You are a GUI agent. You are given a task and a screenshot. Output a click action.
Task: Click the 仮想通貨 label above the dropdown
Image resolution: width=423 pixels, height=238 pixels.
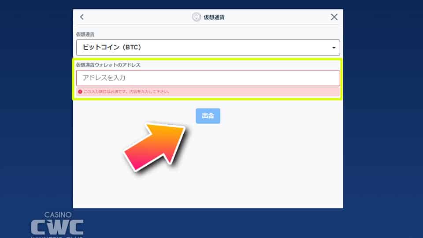point(85,34)
